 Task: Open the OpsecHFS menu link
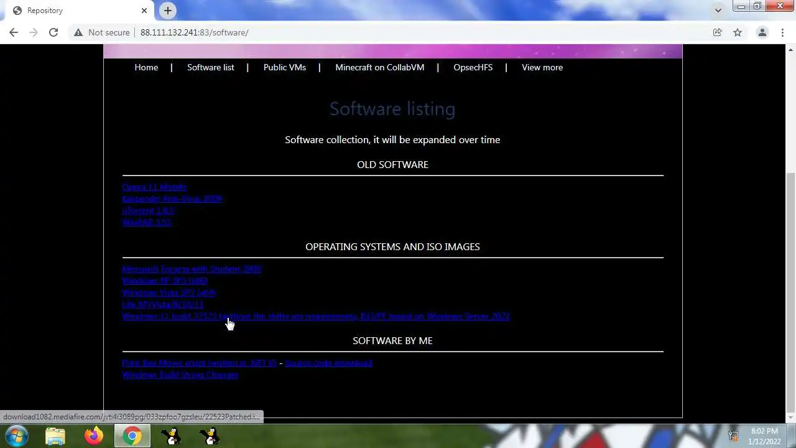(473, 67)
